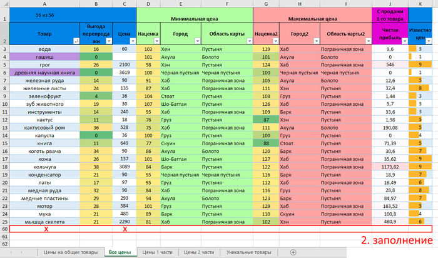Viewport: 438px width, 258px height.
Task: Click the previous sheet navigation arrow
Action: (x=11, y=252)
